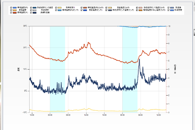The height and width of the screenshot is (130, 195).
Task: Click the 30℃ label on the temperature axis
Action: pyautogui.click(x=25, y=26)
